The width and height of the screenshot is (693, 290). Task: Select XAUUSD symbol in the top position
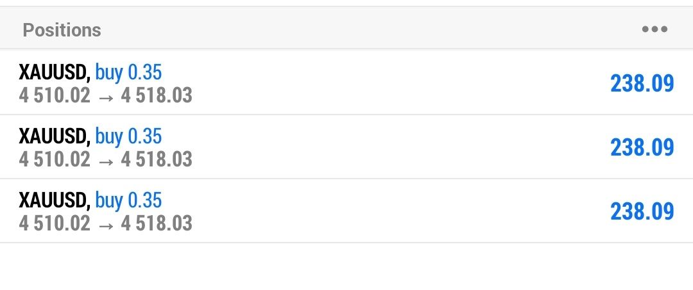tap(54, 72)
